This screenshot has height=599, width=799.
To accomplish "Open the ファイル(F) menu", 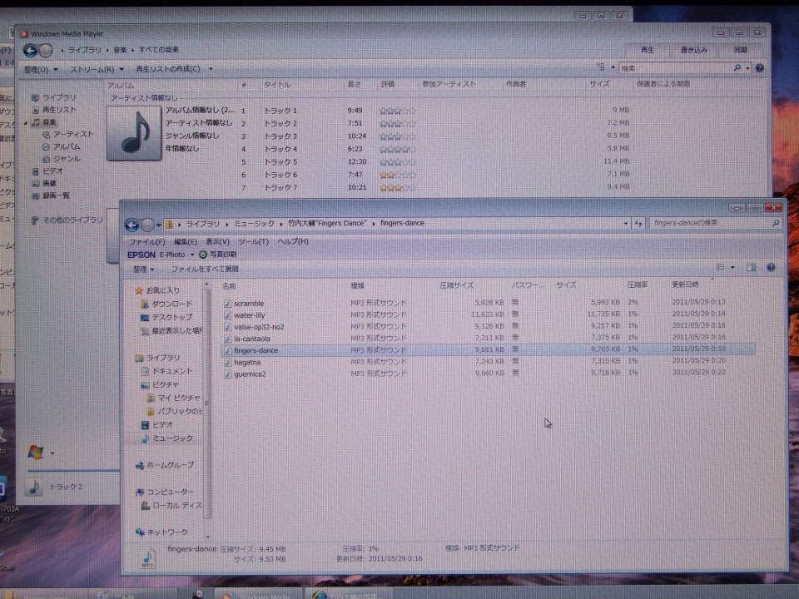I will [x=146, y=242].
